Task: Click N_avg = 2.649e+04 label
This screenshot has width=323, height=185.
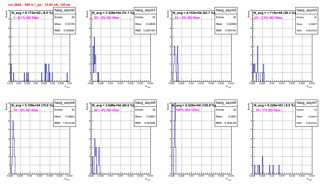Action: [x=113, y=105]
